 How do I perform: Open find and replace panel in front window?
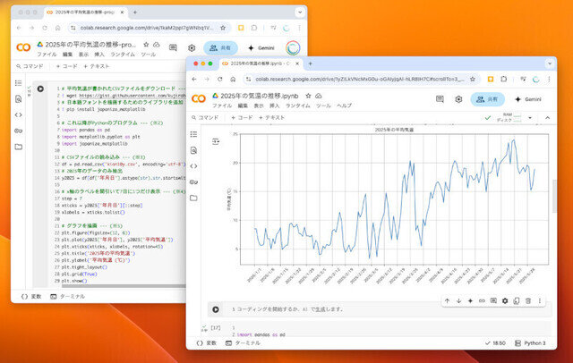click(194, 150)
